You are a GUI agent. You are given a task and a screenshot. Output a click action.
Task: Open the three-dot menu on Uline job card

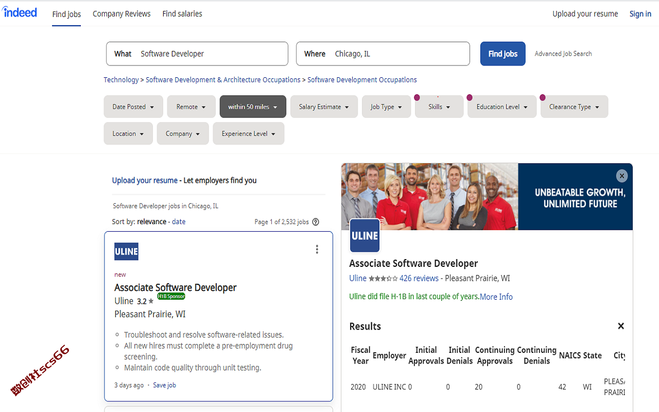point(317,249)
